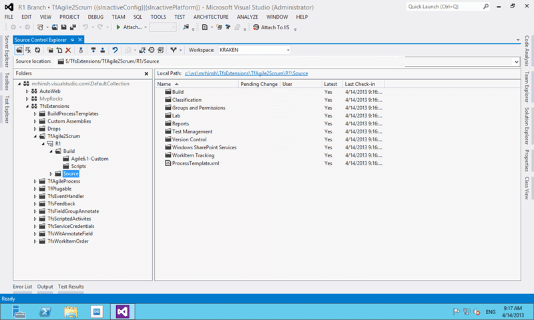
Task: Open the Solution Explorer side tab
Action: pos(527,126)
